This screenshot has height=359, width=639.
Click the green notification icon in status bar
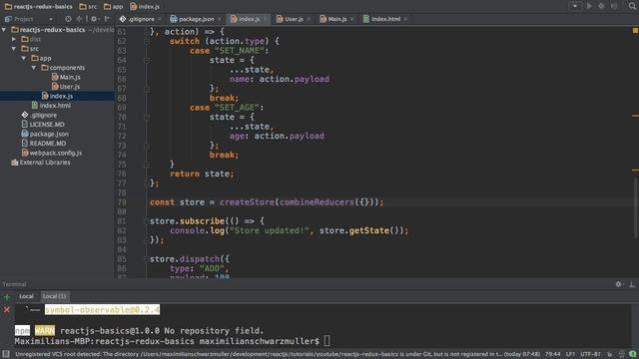632,354
